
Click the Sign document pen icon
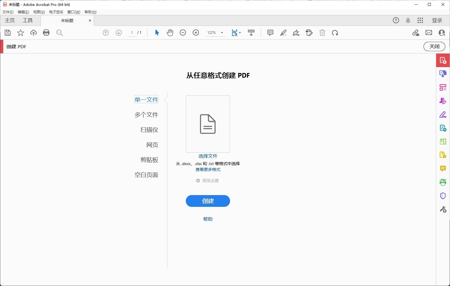click(x=296, y=33)
